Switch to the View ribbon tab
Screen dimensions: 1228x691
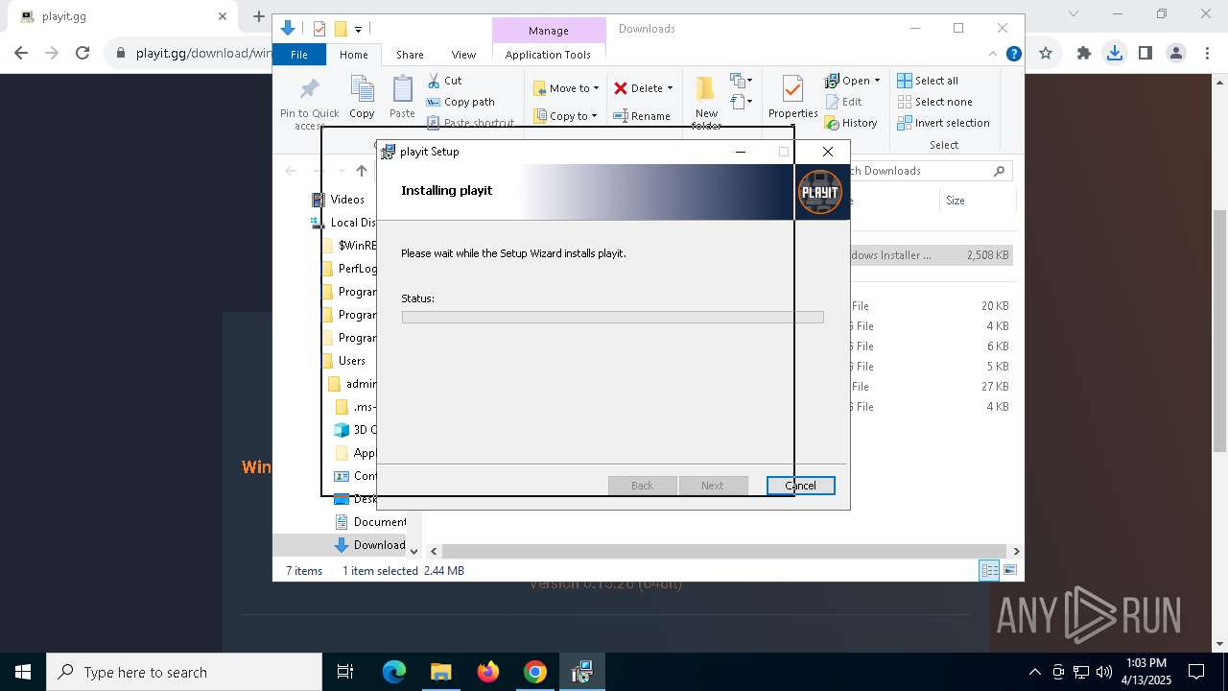[463, 55]
